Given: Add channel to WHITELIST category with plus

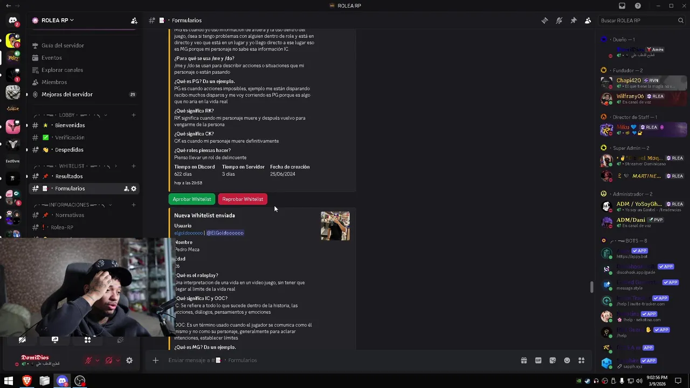Looking at the screenshot, I should coord(134,166).
